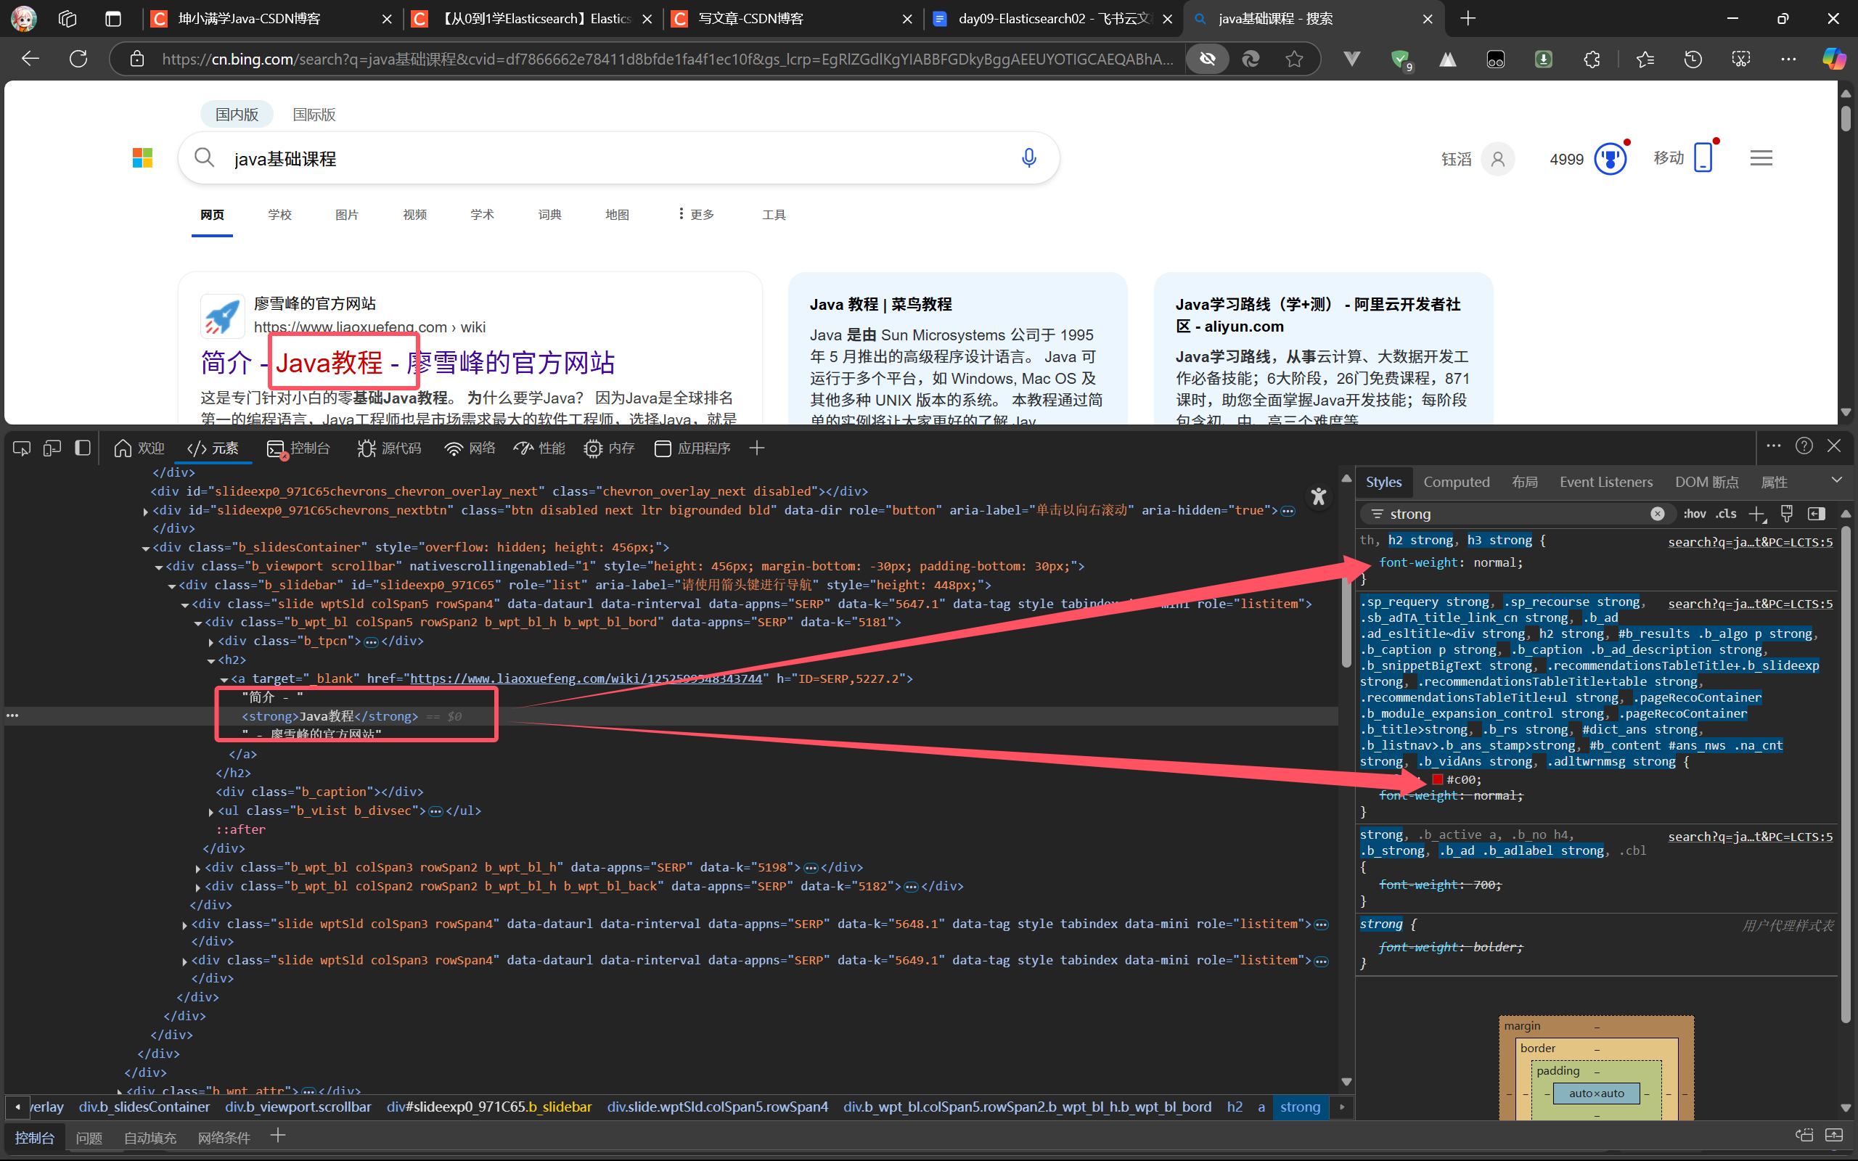Click the page refresh icon
The image size is (1858, 1161).
pos(78,59)
